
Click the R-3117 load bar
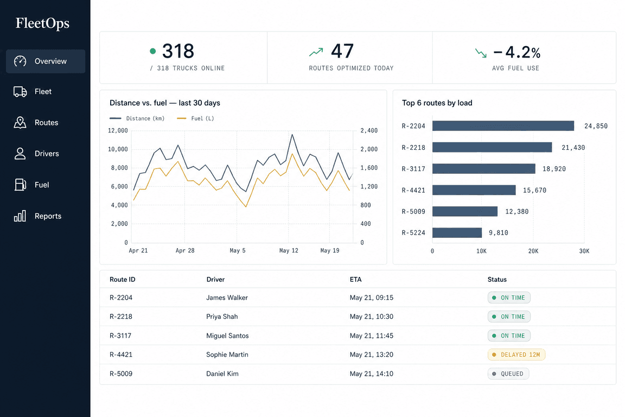tap(484, 169)
